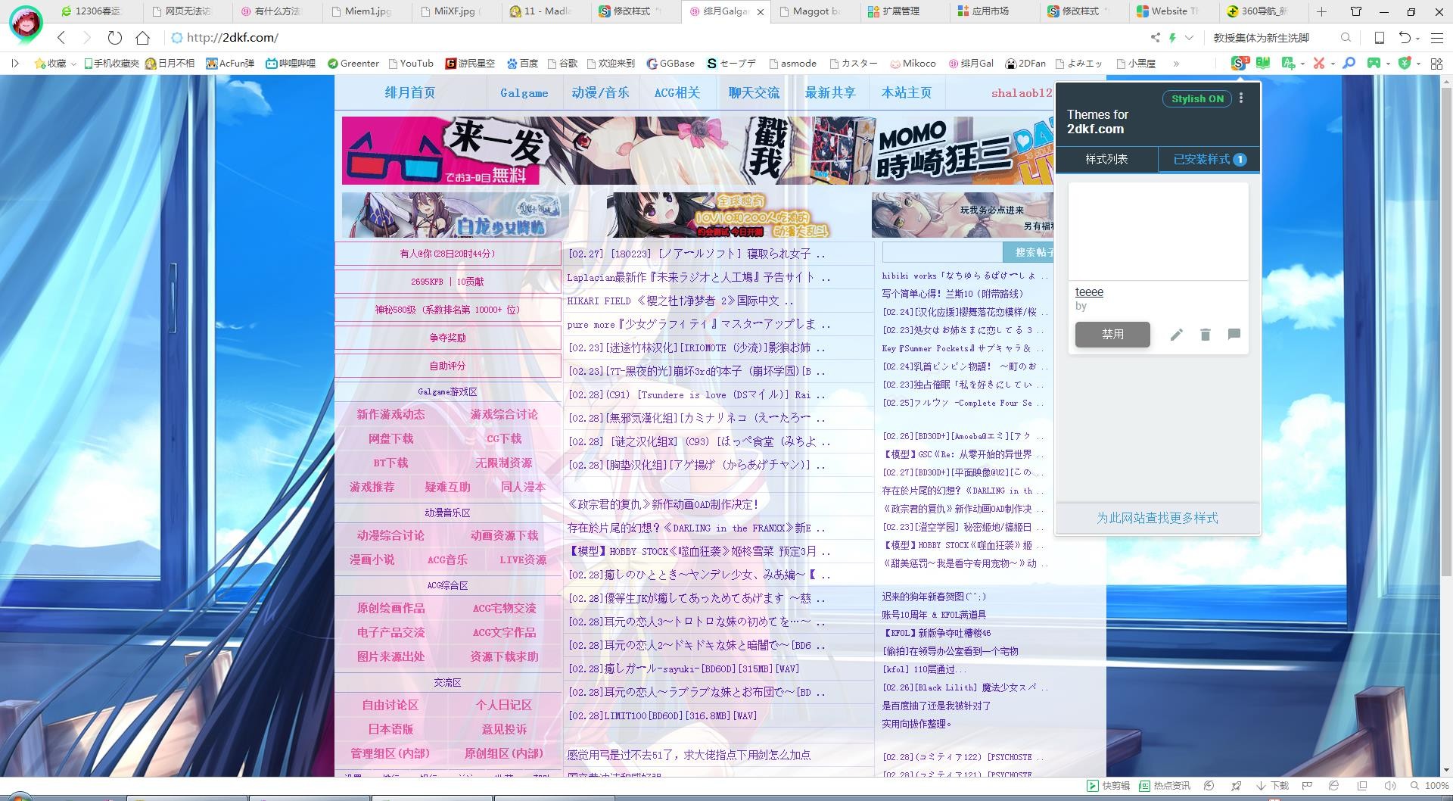Open the 新作游戏动态 forum link

pyautogui.click(x=390, y=414)
